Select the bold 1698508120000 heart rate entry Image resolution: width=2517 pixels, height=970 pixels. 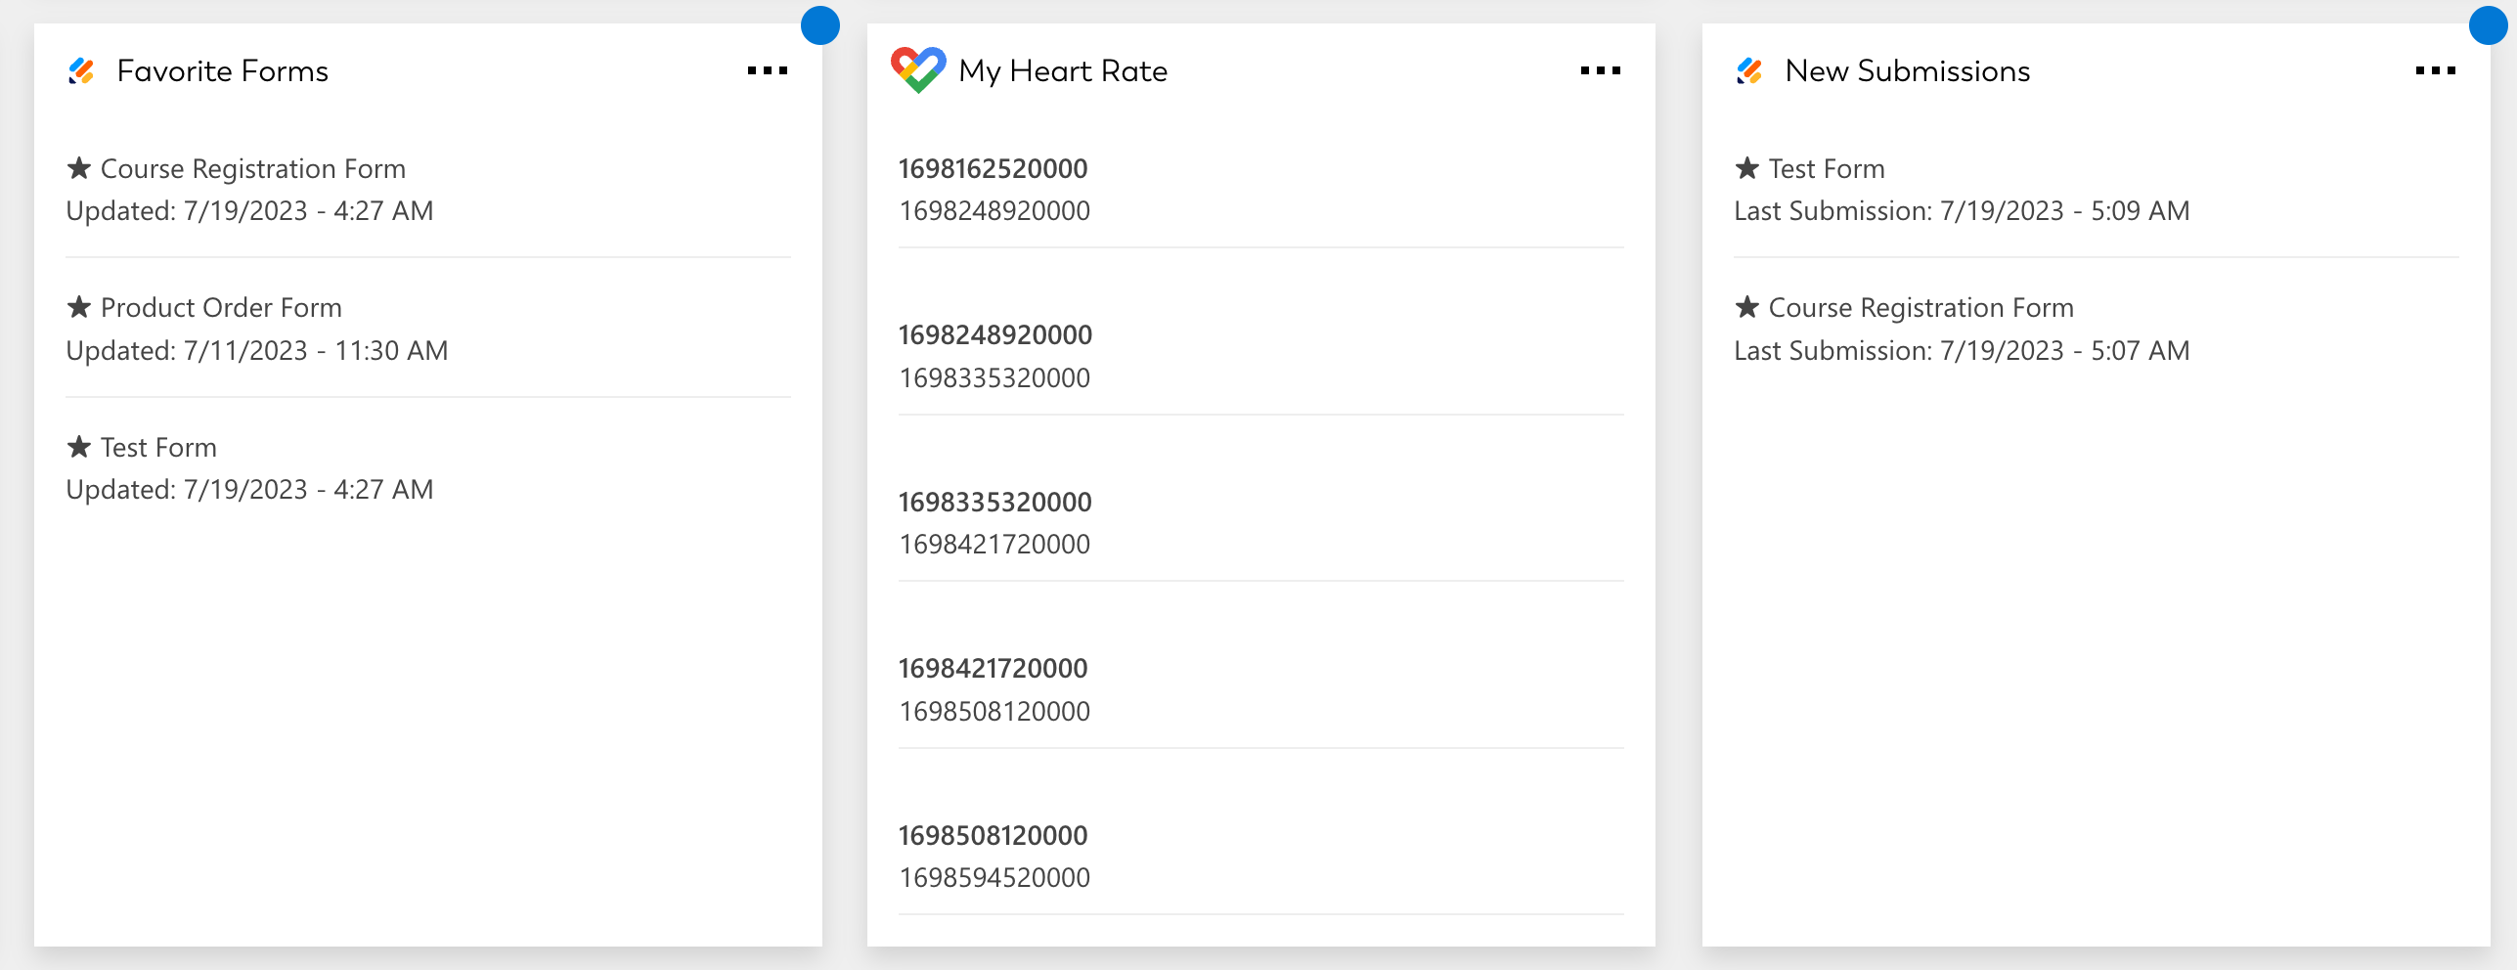pyautogui.click(x=993, y=836)
